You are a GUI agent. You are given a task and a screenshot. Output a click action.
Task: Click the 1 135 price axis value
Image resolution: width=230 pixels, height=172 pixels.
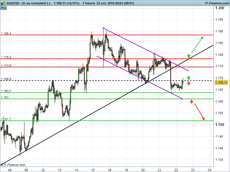[x=219, y=160]
